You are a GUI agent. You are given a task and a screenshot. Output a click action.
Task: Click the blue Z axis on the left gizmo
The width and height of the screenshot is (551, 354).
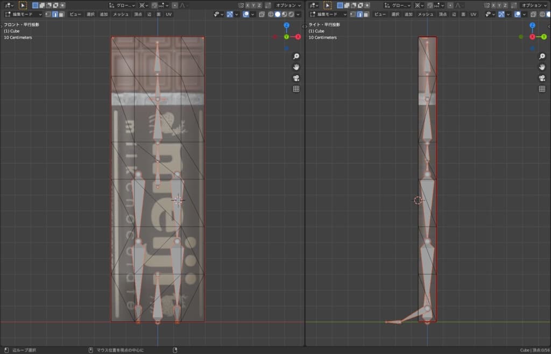[x=286, y=25]
